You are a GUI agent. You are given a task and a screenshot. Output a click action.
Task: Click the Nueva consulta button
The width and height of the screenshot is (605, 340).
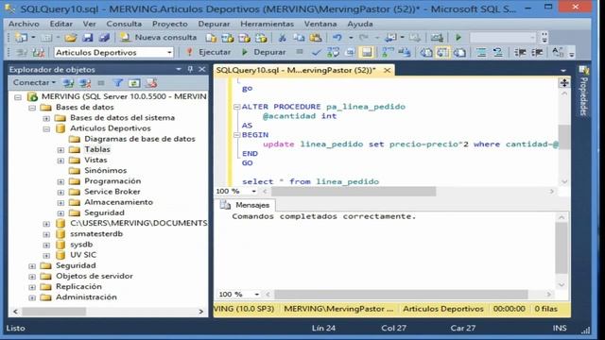point(158,38)
